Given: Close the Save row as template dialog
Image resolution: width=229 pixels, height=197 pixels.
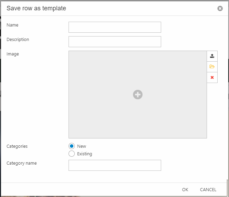Looking at the screenshot, I should [x=220, y=9].
